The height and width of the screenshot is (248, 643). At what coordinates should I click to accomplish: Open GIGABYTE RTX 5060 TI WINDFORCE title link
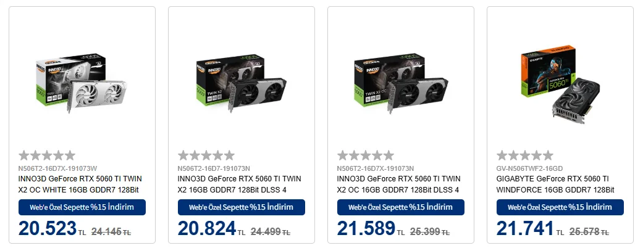coord(556,184)
